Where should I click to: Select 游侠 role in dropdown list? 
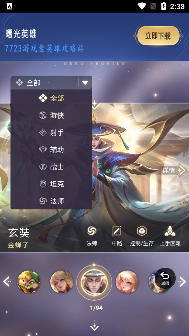pos(51,115)
